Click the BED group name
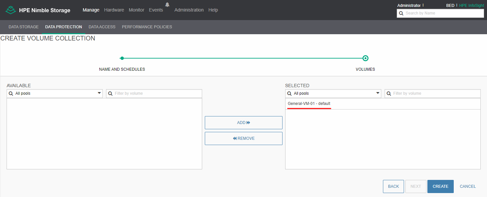The image size is (487, 197). pos(450,6)
